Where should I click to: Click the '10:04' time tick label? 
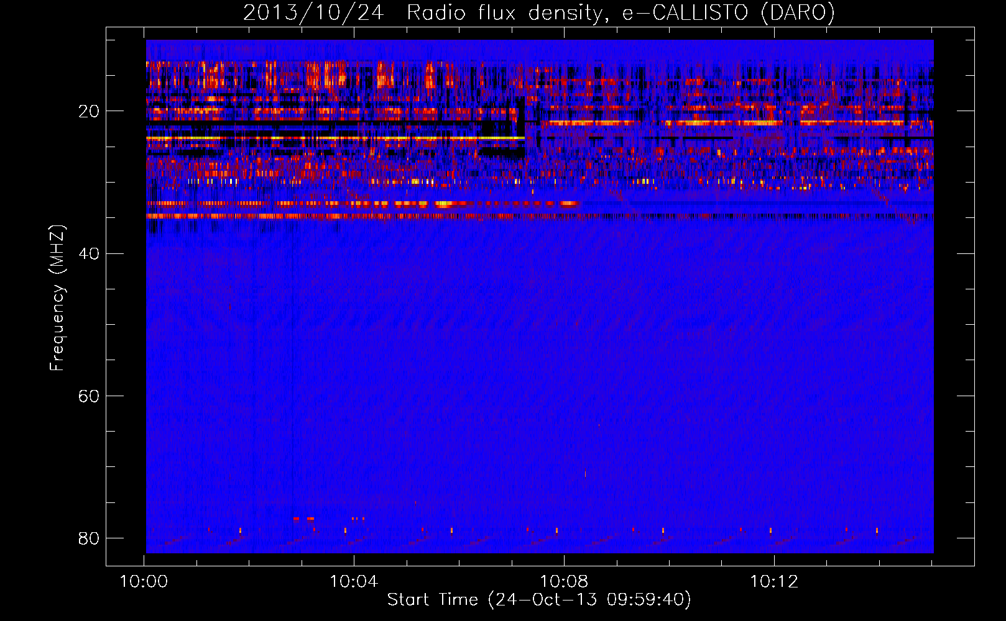click(354, 582)
